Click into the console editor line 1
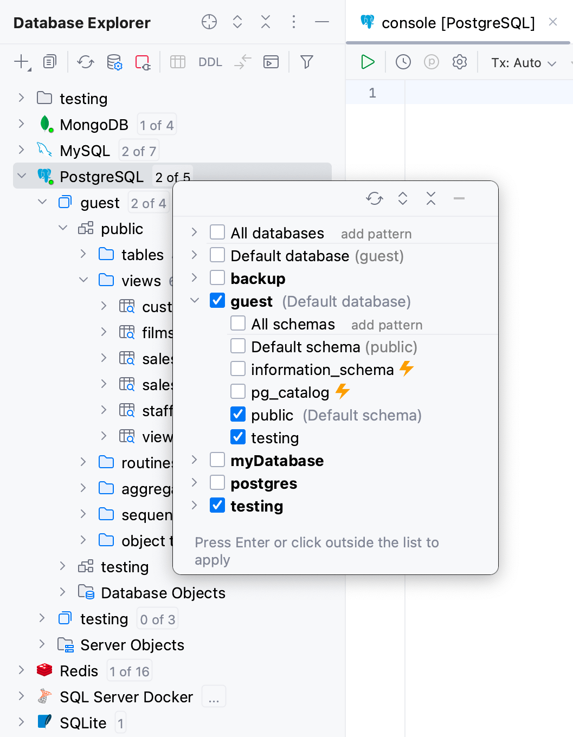 488,93
